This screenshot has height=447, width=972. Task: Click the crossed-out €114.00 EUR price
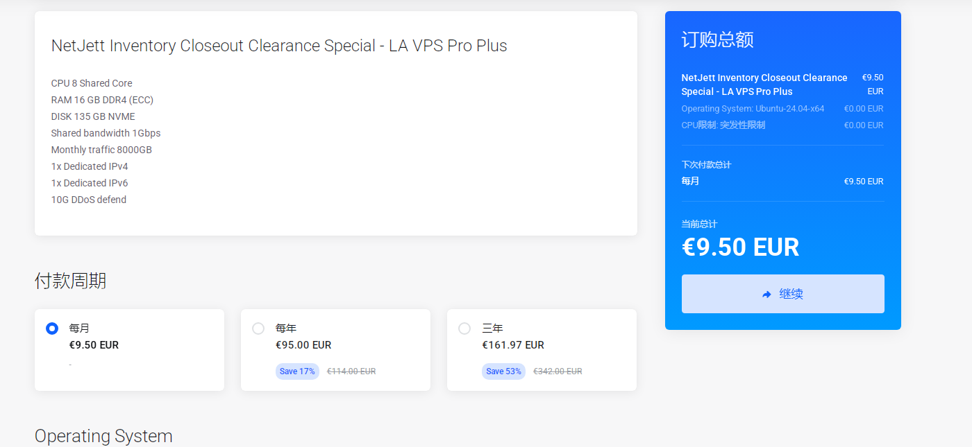(351, 371)
